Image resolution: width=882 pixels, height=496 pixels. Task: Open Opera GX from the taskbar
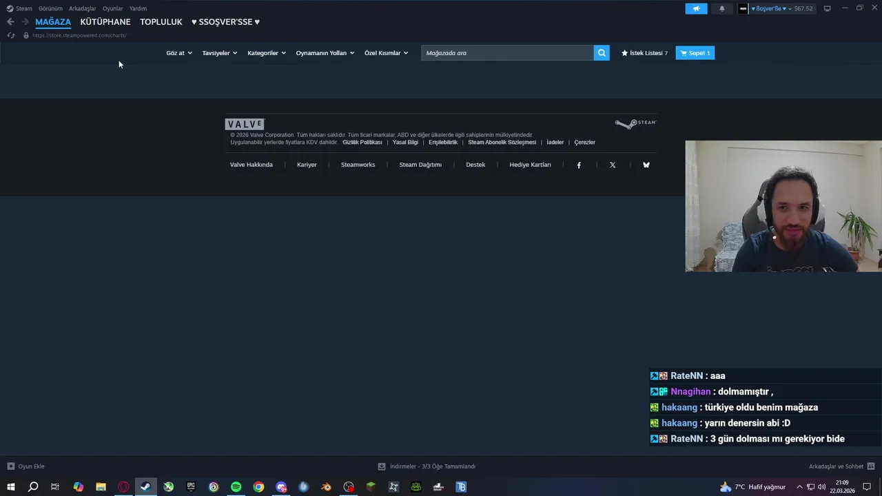[123, 487]
